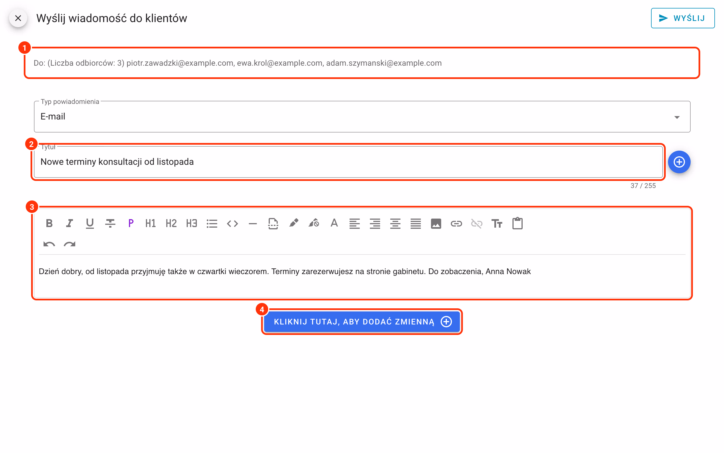Screen dimensions: 724x453
Task: Click inside the message body text
Action: click(285, 272)
